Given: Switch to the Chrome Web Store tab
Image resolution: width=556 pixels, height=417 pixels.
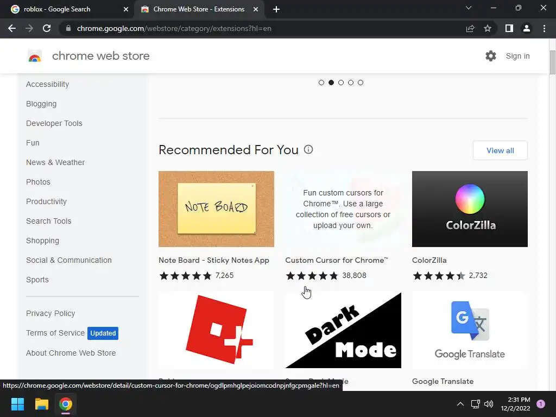Looking at the screenshot, I should [x=199, y=9].
